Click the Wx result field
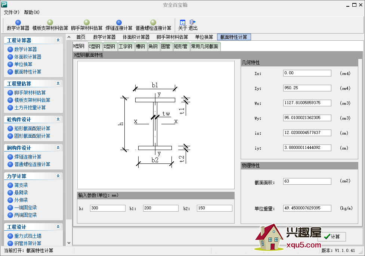This screenshot has height=256, width=365. (x=307, y=103)
